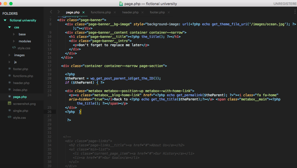Open root style.css in sidebar
297x168 pixels.
(19, 118)
